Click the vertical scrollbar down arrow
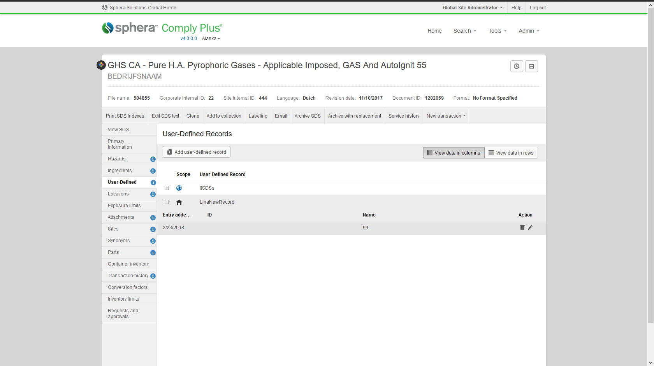Image resolution: width=654 pixels, height=366 pixels. click(x=650, y=362)
